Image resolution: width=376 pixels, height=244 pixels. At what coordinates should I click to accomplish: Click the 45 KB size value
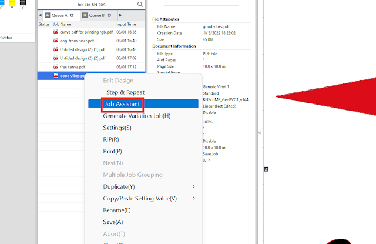[207, 39]
